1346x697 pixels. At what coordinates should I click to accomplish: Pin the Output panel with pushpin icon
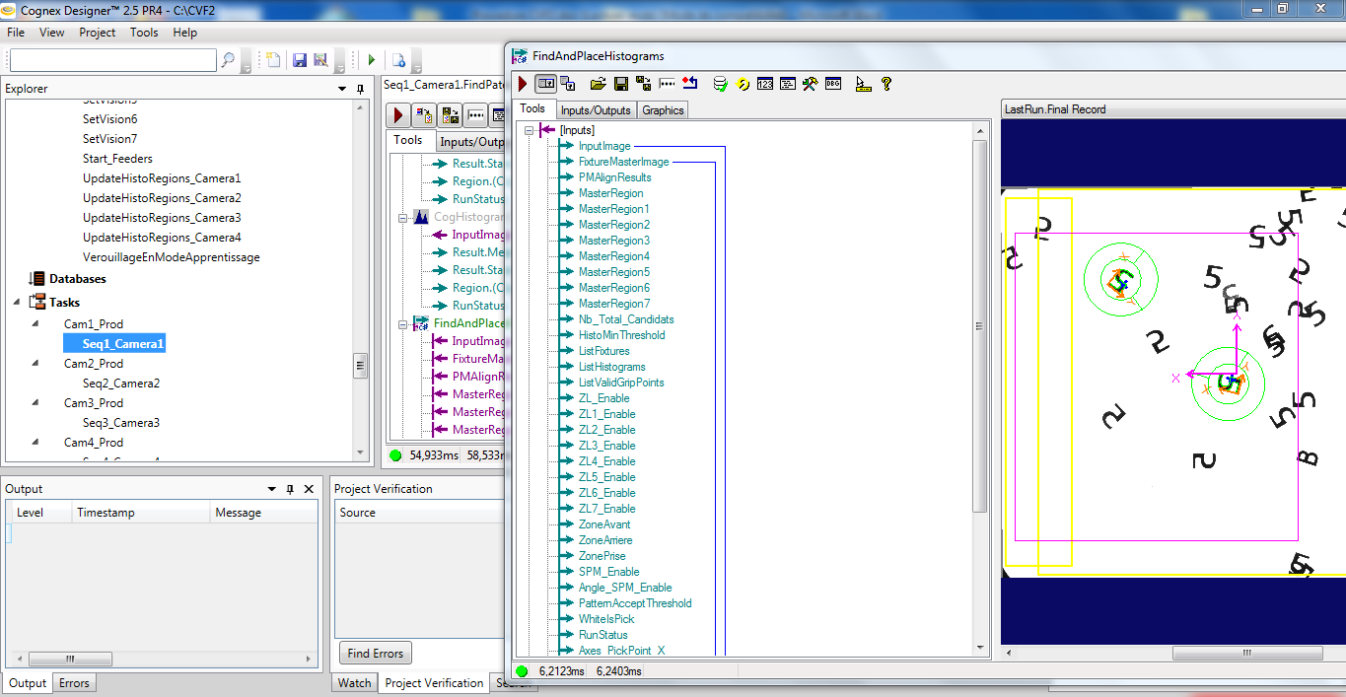click(290, 489)
